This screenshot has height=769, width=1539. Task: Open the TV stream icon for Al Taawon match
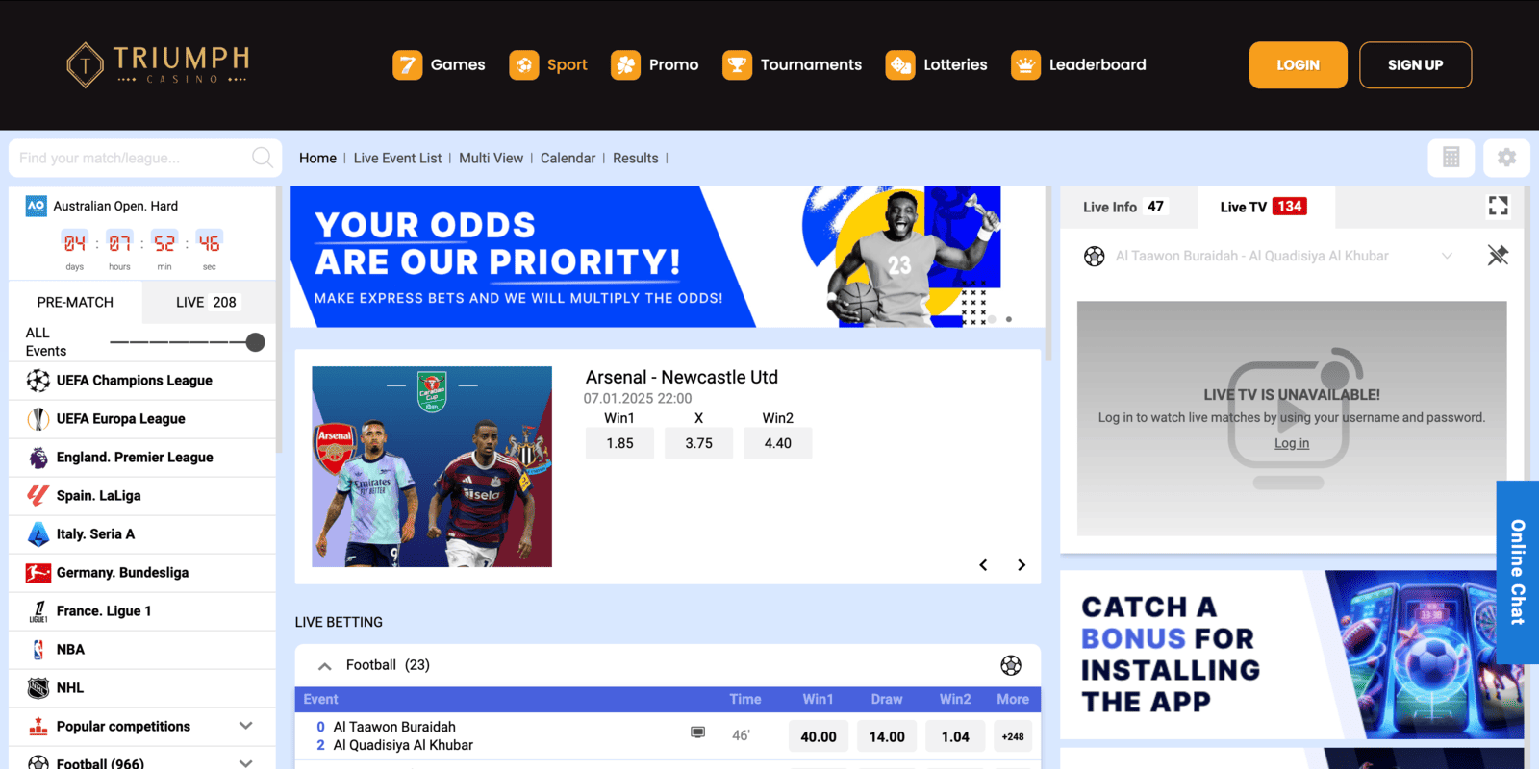click(x=697, y=732)
